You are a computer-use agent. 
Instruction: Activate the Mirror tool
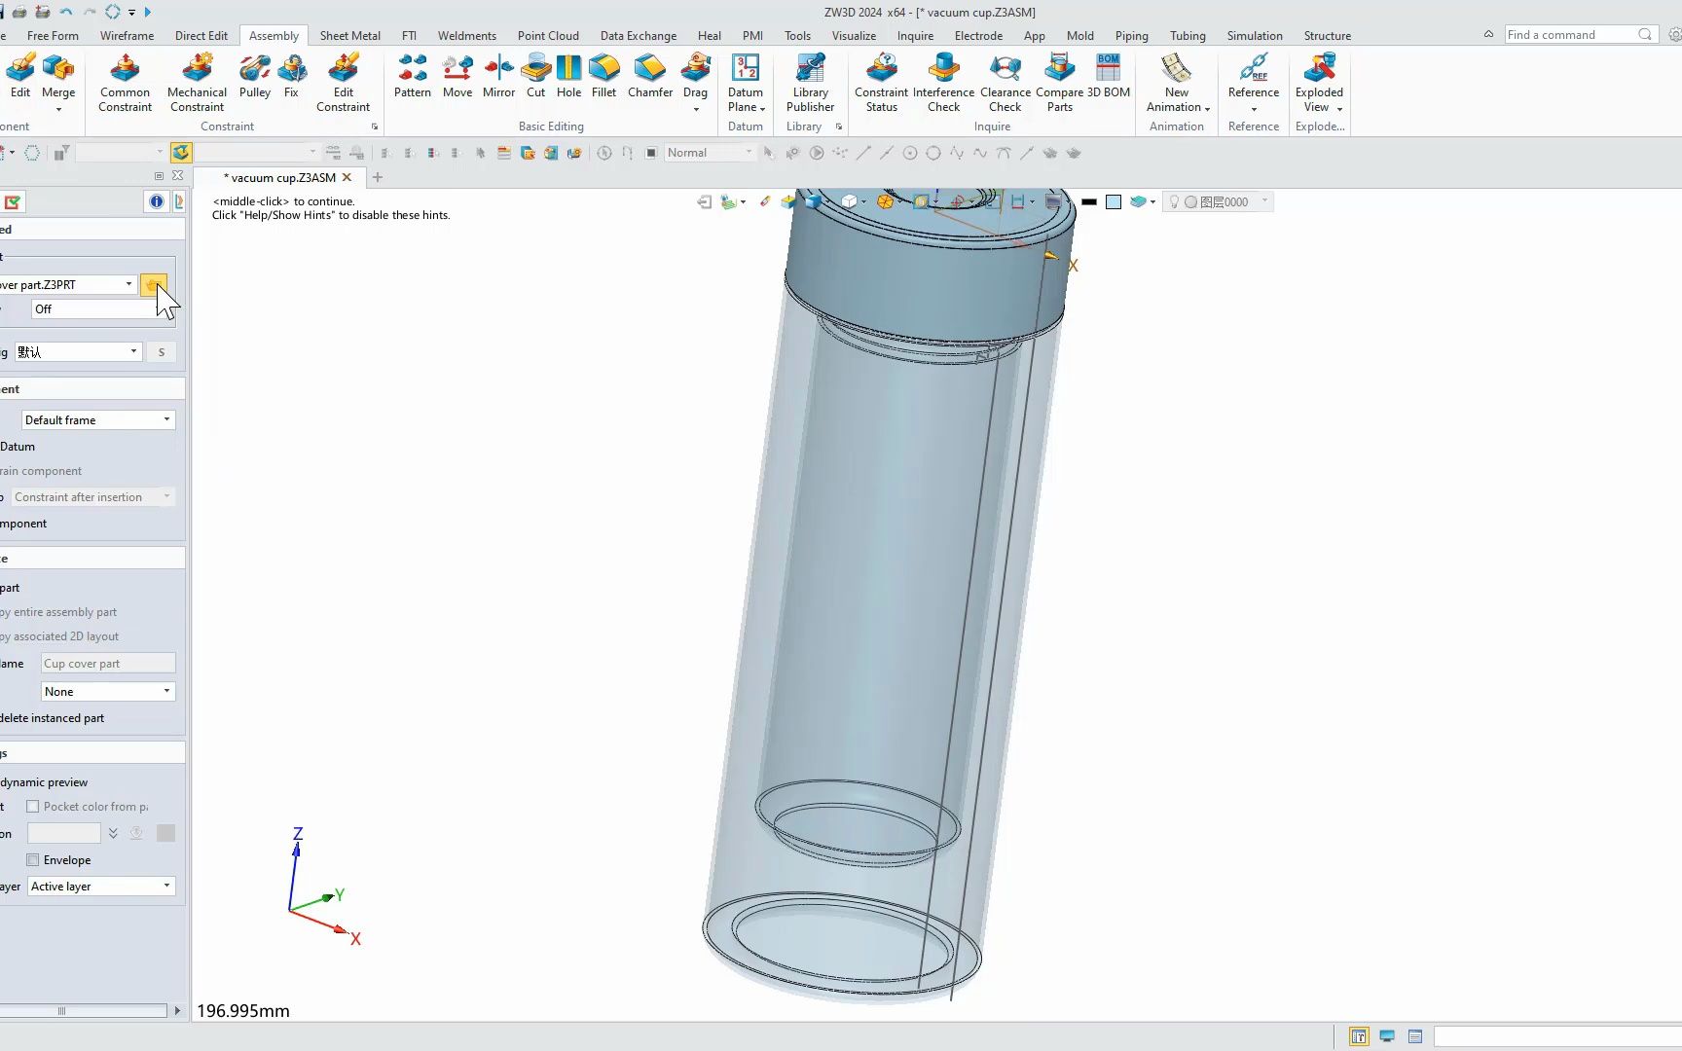(x=498, y=78)
